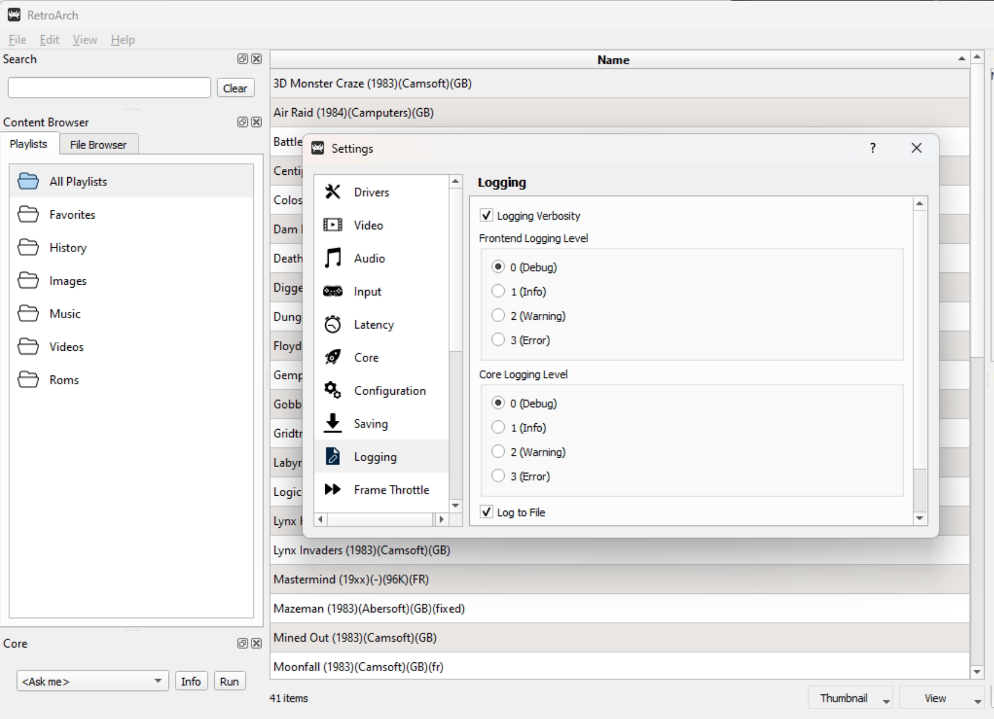Click the Clear search button
994x719 pixels.
(x=235, y=88)
